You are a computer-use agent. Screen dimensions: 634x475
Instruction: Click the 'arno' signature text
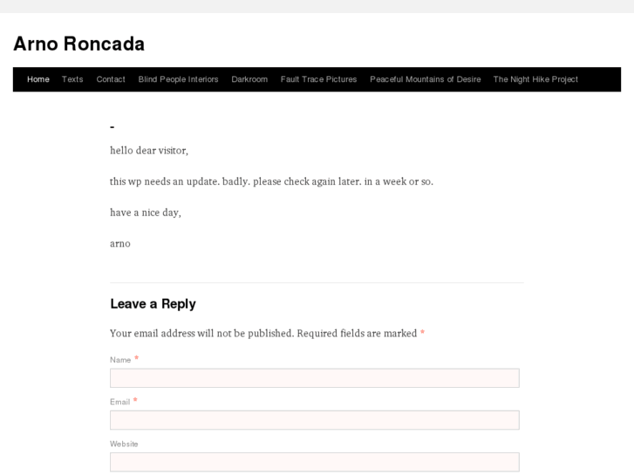coord(120,244)
